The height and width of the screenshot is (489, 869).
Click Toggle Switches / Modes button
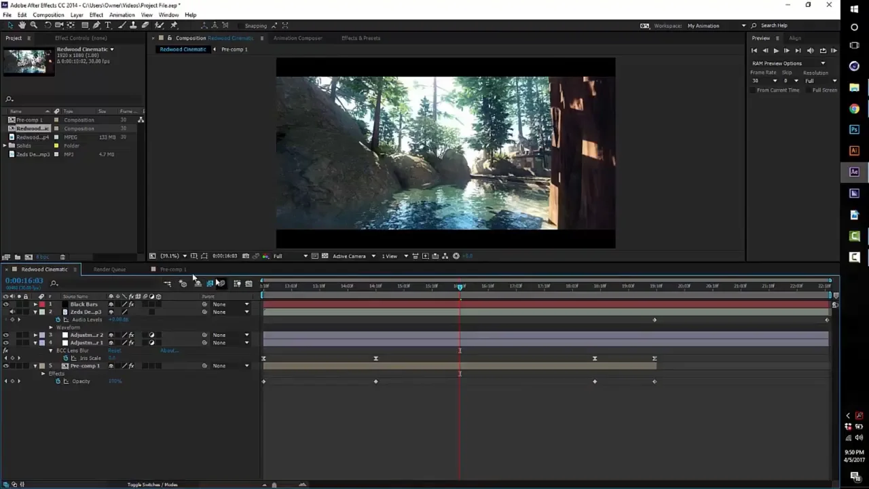152,484
